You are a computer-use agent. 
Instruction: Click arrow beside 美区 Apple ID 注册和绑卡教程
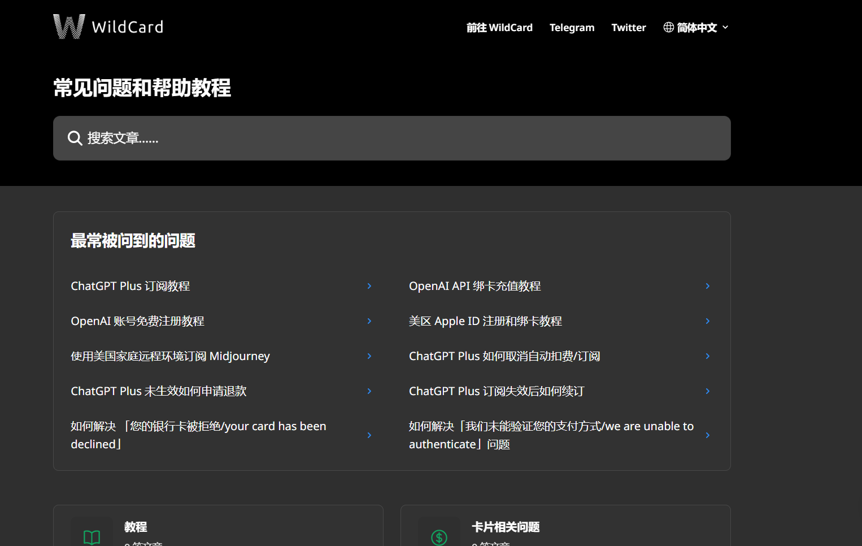click(707, 321)
